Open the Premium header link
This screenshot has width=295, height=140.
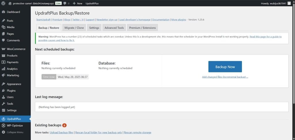57,20
